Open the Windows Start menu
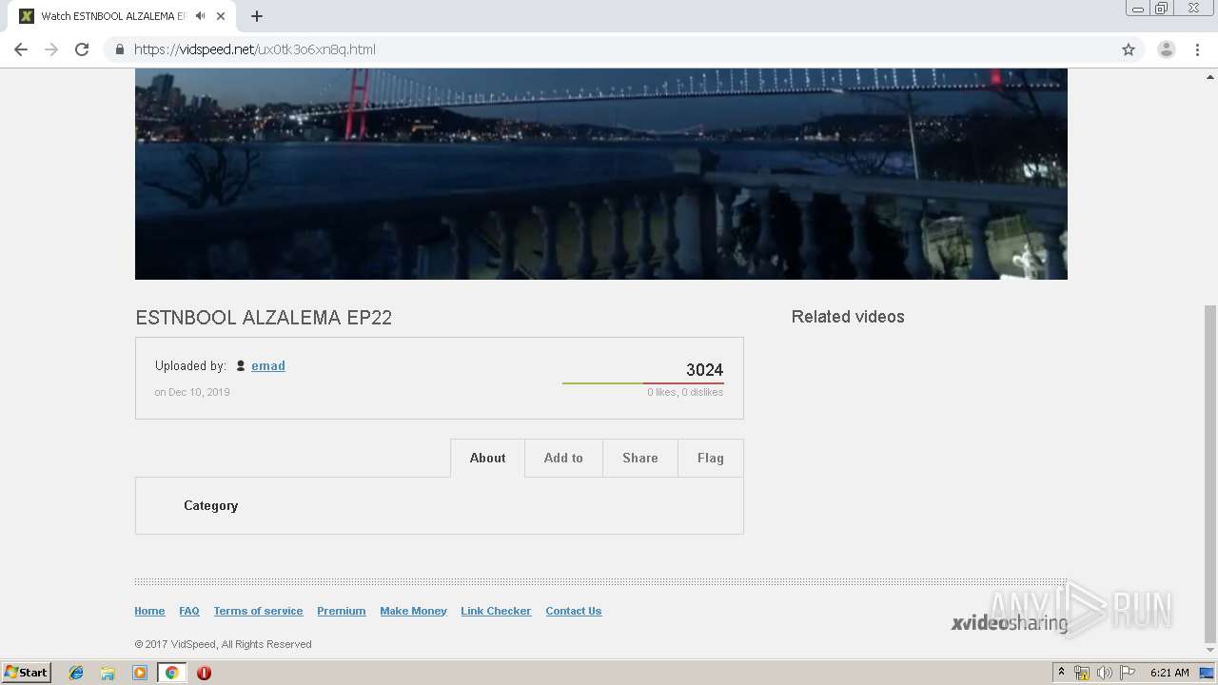This screenshot has width=1218, height=685. (x=27, y=672)
